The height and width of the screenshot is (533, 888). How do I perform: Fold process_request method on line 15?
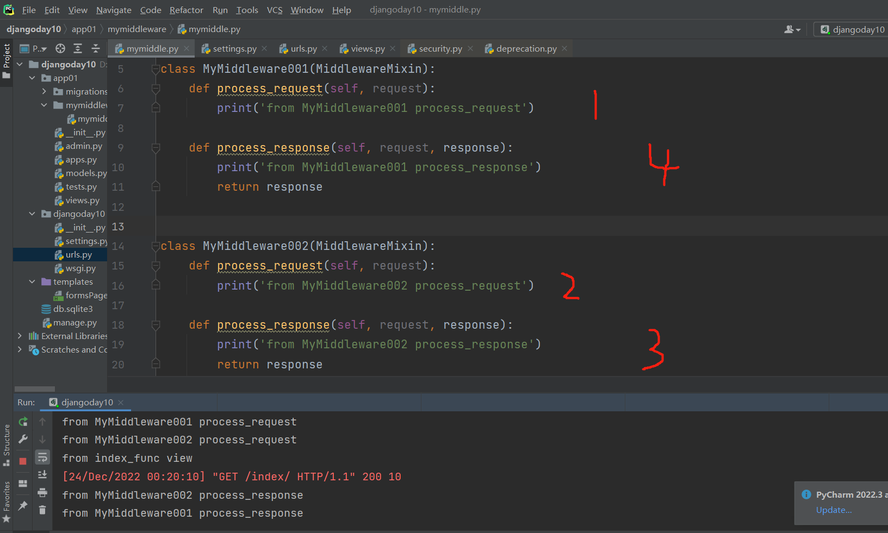tap(156, 265)
